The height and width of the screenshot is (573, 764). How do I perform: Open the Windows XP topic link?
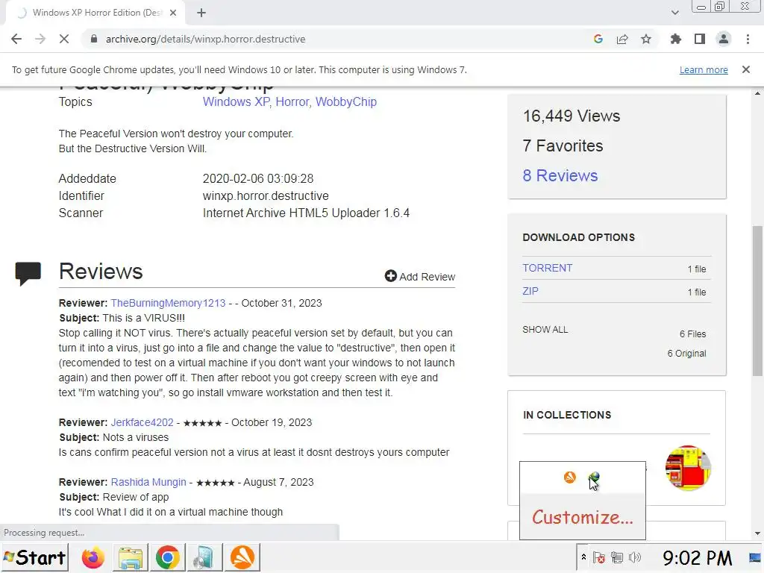236,101
